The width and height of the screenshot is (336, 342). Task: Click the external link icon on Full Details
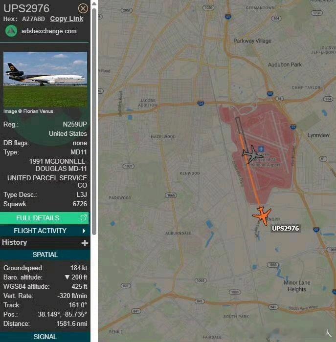tap(84, 217)
